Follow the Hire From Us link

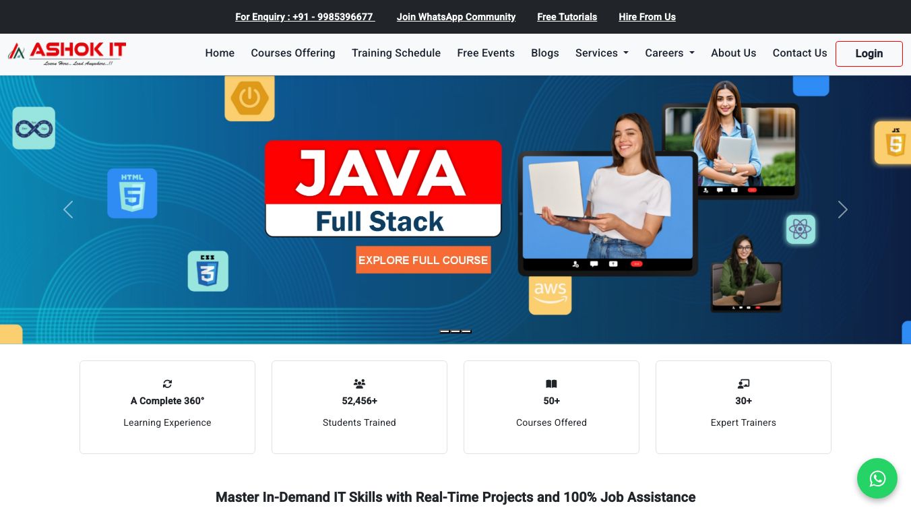point(647,17)
